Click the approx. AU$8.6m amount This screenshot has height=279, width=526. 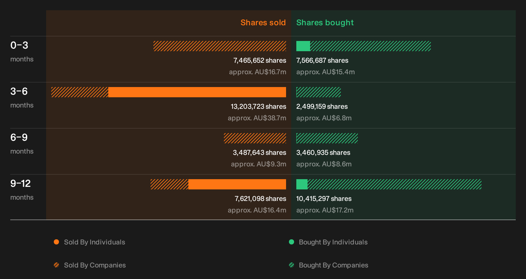tap(324, 164)
